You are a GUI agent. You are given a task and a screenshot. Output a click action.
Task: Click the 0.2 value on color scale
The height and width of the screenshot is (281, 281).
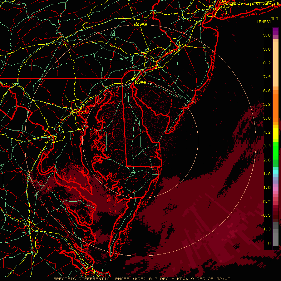267,202
